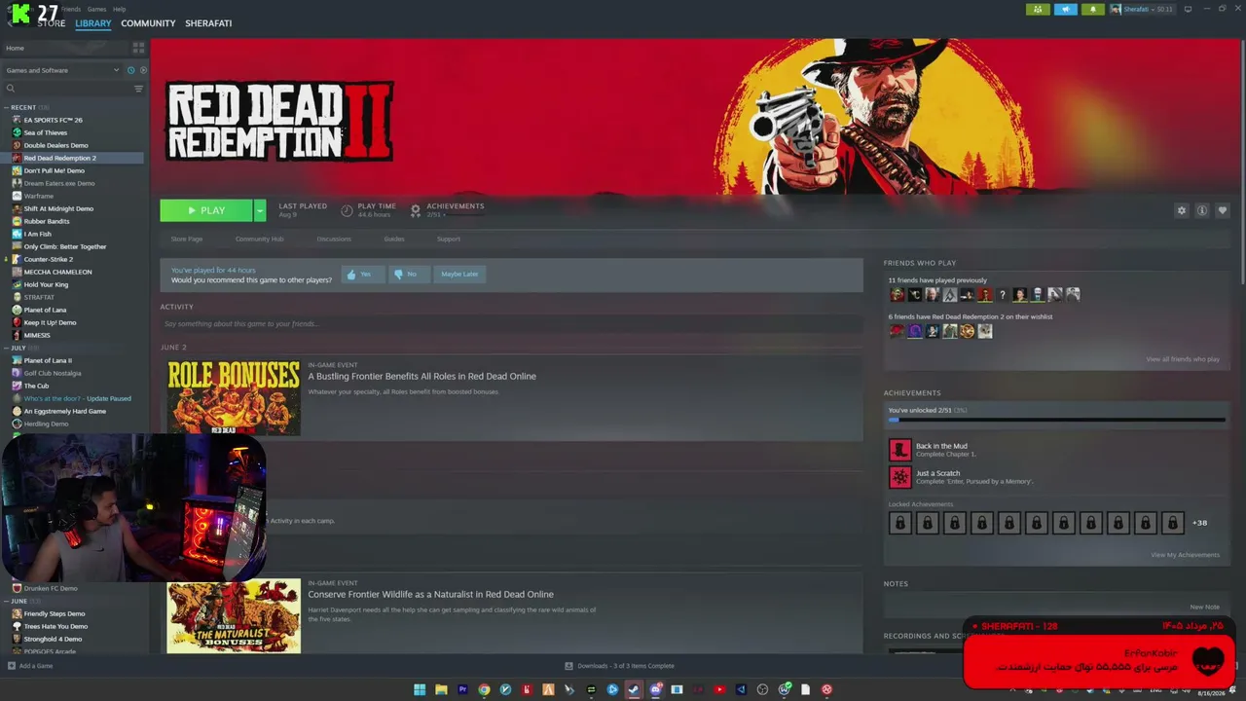Image resolution: width=1246 pixels, height=701 pixels.
Task: Add game to favorites with heart icon
Action: point(1223,210)
